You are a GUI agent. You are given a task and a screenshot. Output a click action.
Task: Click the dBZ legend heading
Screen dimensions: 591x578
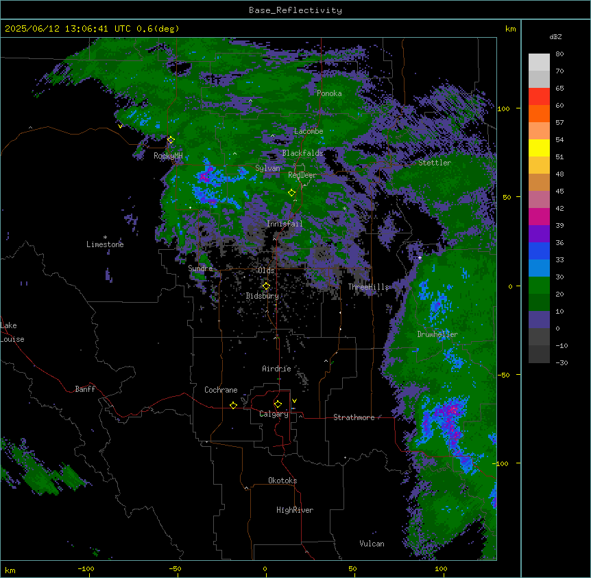555,36
